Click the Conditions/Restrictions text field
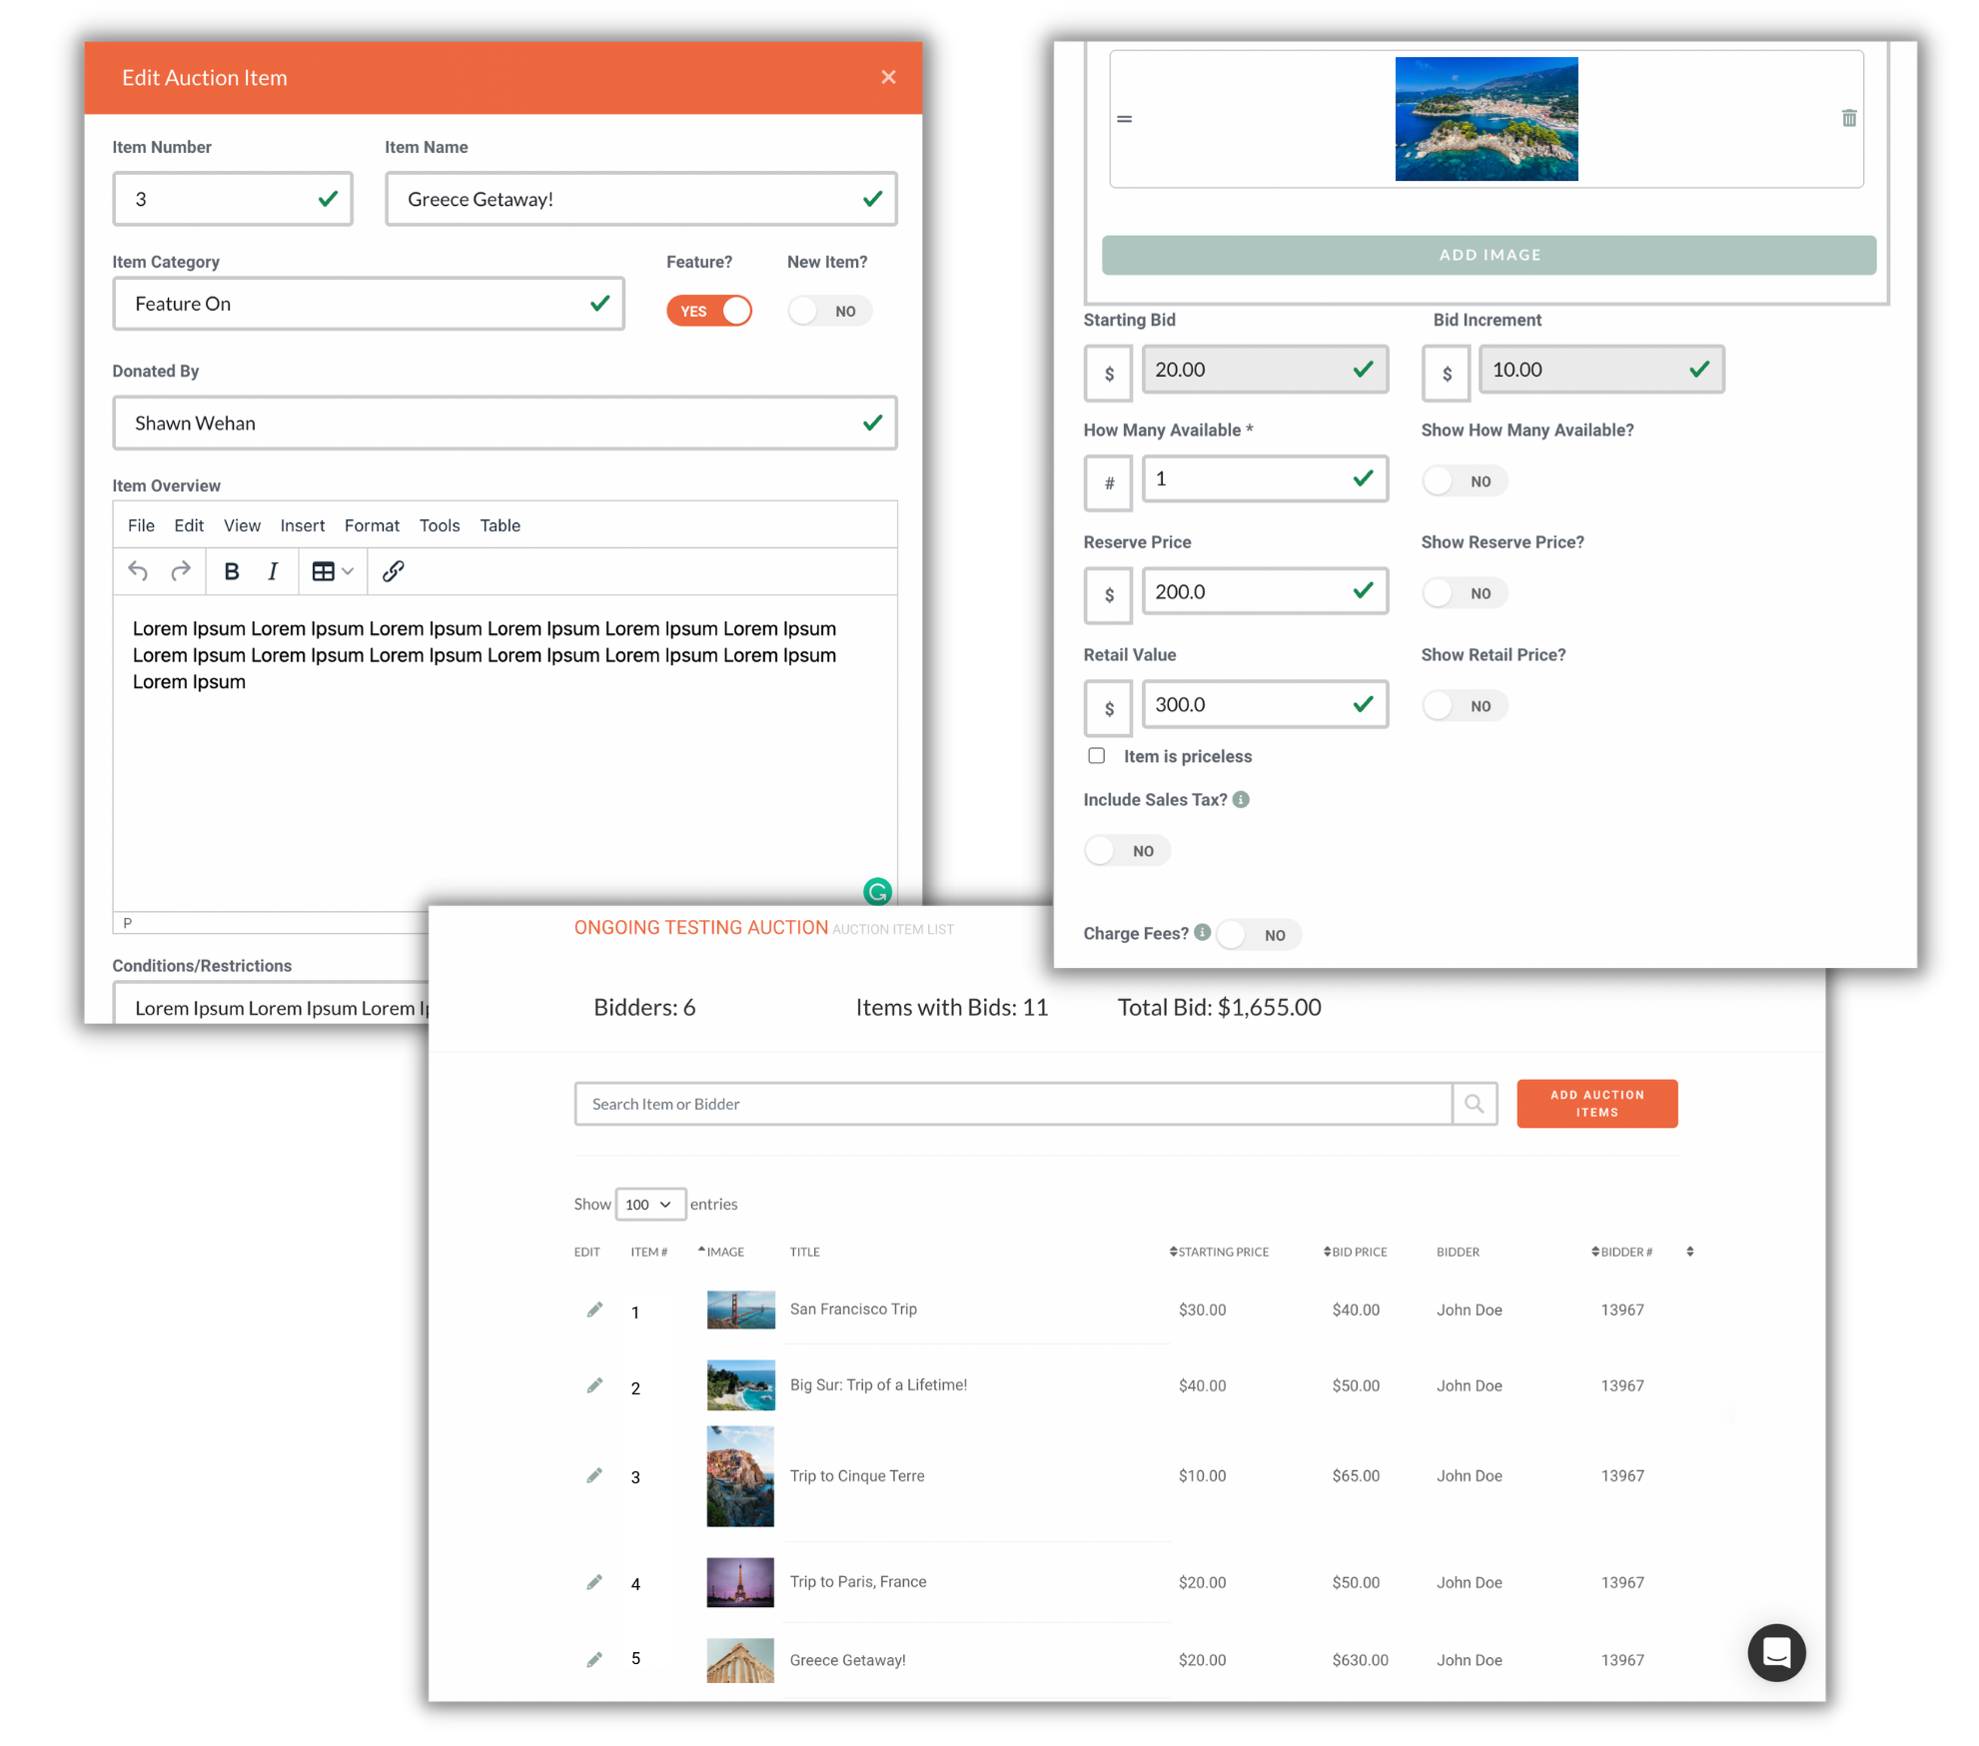1979x1746 pixels. [x=272, y=1004]
